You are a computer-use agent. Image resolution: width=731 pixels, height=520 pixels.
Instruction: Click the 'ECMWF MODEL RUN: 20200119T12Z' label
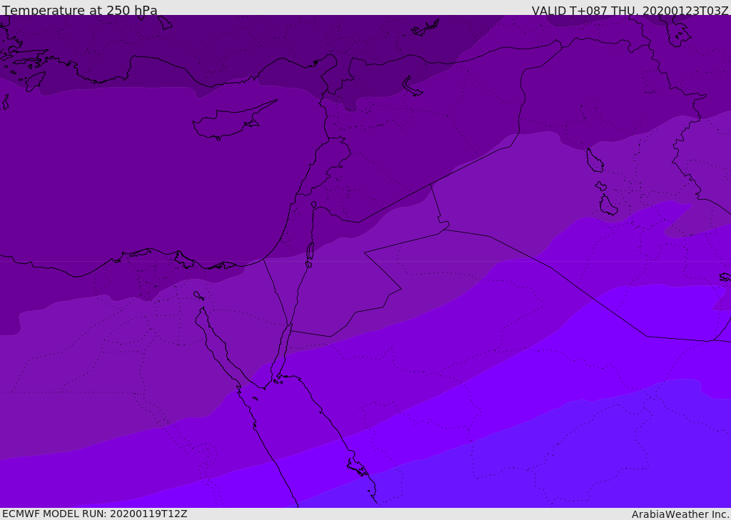click(x=95, y=514)
